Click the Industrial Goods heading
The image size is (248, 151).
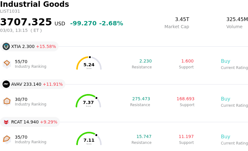(34, 4)
